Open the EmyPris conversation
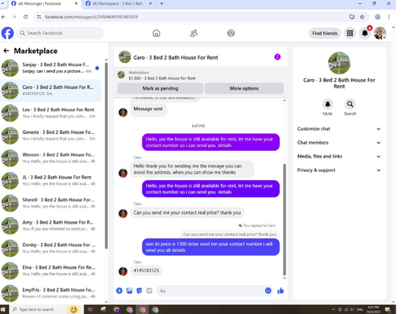 [x=51, y=293]
